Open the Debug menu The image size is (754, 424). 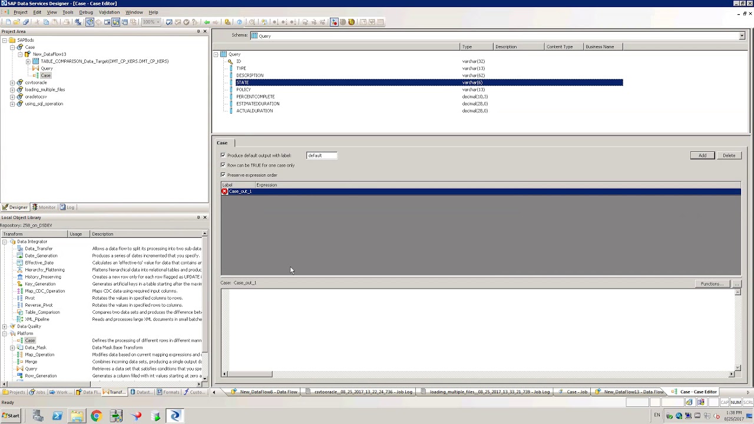click(x=86, y=12)
